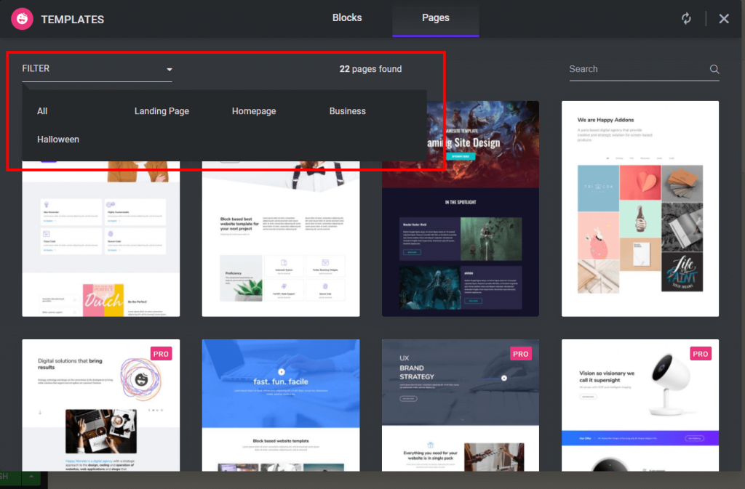Open the Block based best website template
The width and height of the screenshot is (745, 489).
pyautogui.click(x=281, y=240)
